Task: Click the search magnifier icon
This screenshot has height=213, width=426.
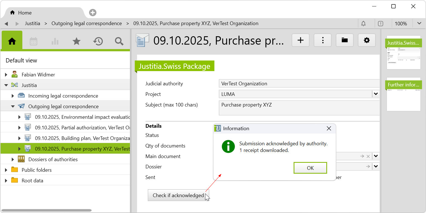Action: 119,41
